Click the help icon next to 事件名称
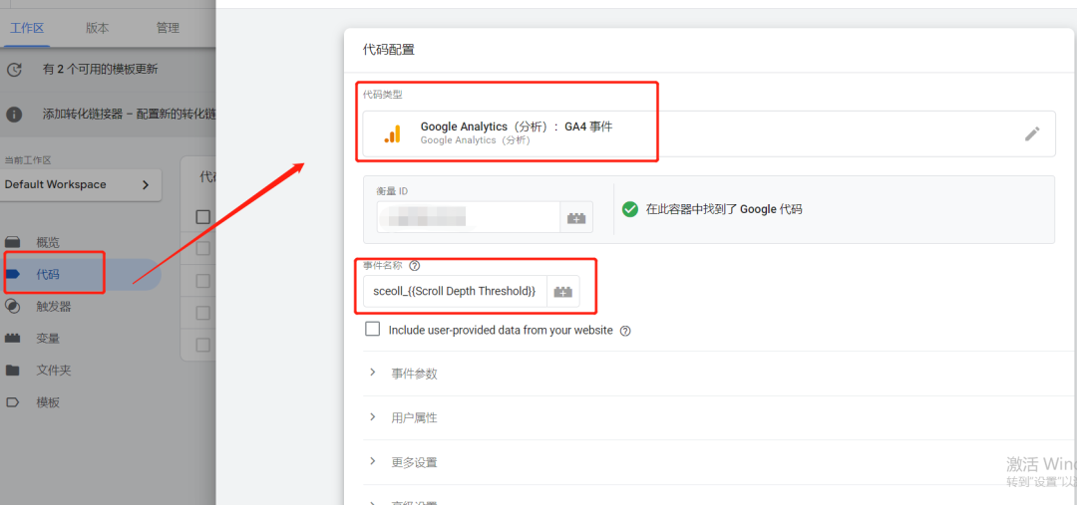Viewport: 1077px width, 505px height. [415, 266]
